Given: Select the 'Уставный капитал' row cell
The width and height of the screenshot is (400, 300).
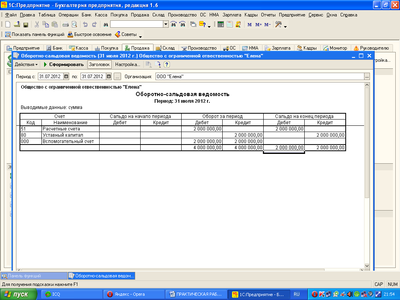Looking at the screenshot, I should (70, 135).
